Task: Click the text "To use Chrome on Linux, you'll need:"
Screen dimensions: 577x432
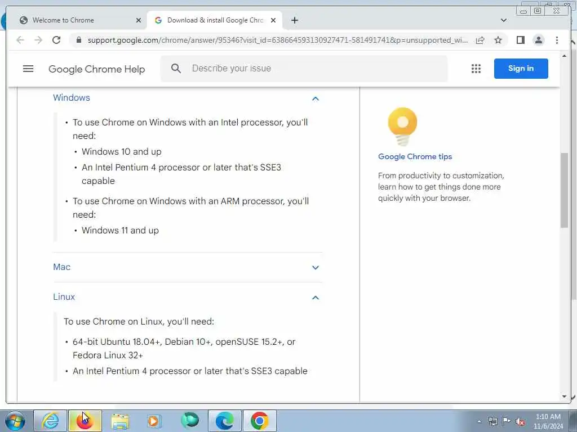Action: (139, 321)
